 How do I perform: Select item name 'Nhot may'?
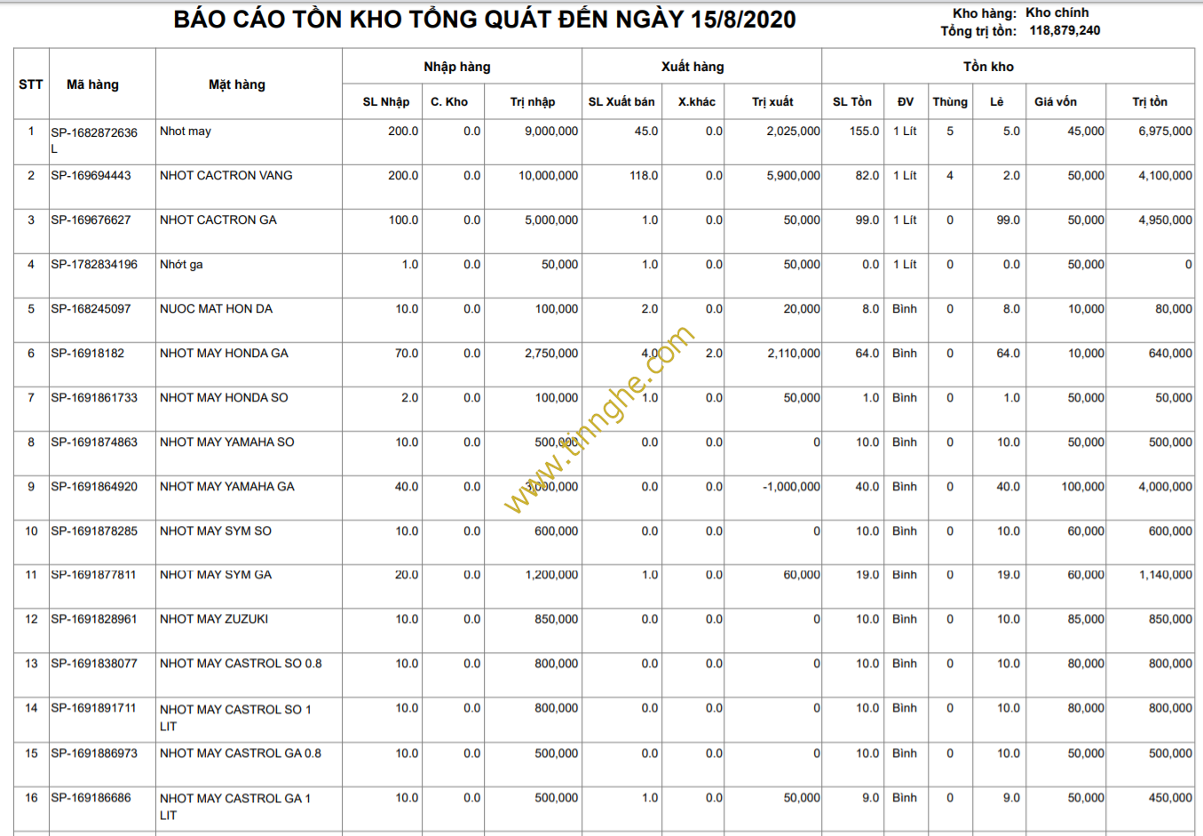pos(186,131)
